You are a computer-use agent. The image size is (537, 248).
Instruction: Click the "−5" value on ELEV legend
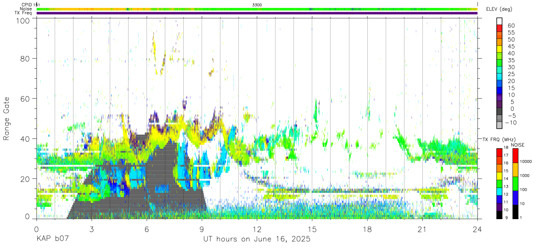pyautogui.click(x=511, y=115)
